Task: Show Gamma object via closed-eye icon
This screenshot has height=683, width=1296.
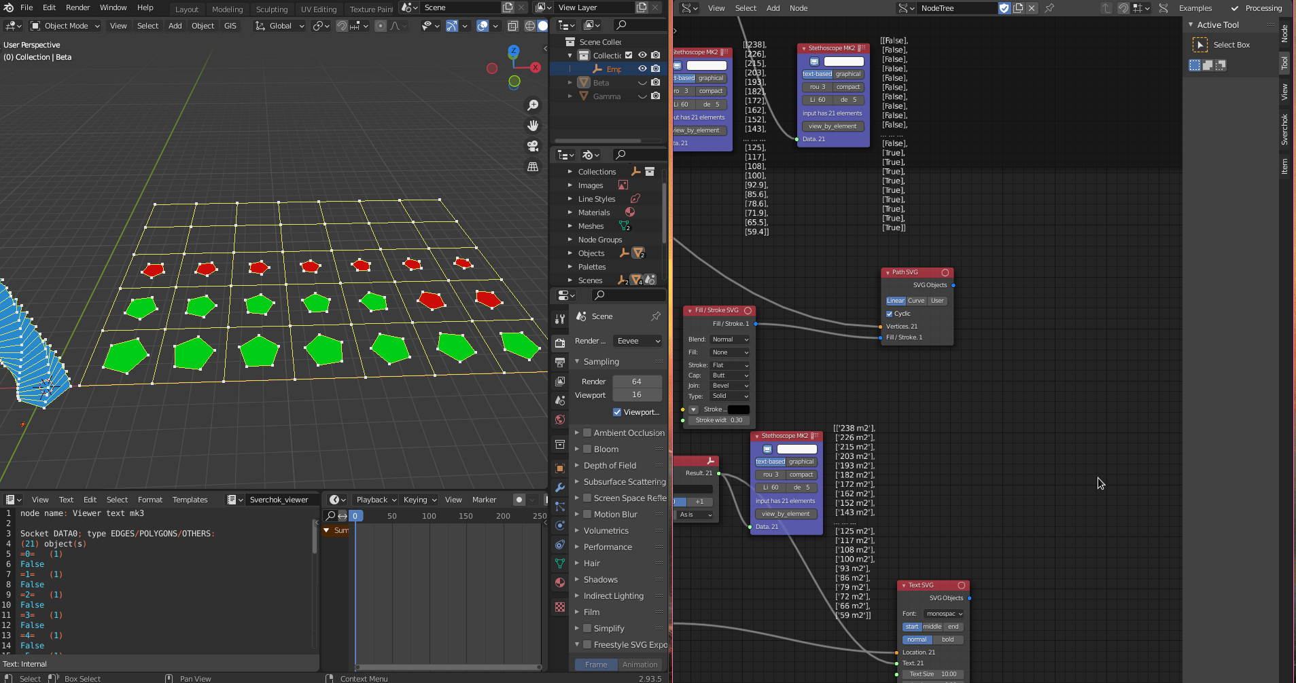Action: tap(642, 96)
